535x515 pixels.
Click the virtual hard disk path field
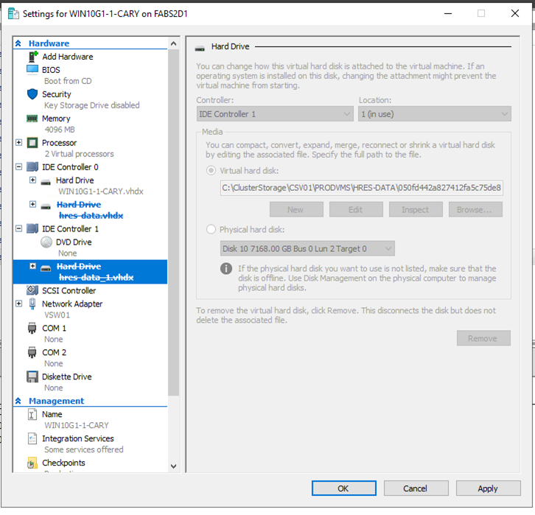(362, 188)
